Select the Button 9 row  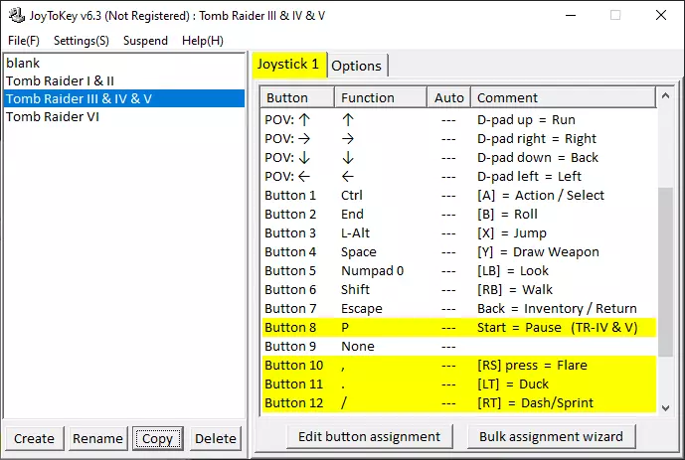point(458,346)
